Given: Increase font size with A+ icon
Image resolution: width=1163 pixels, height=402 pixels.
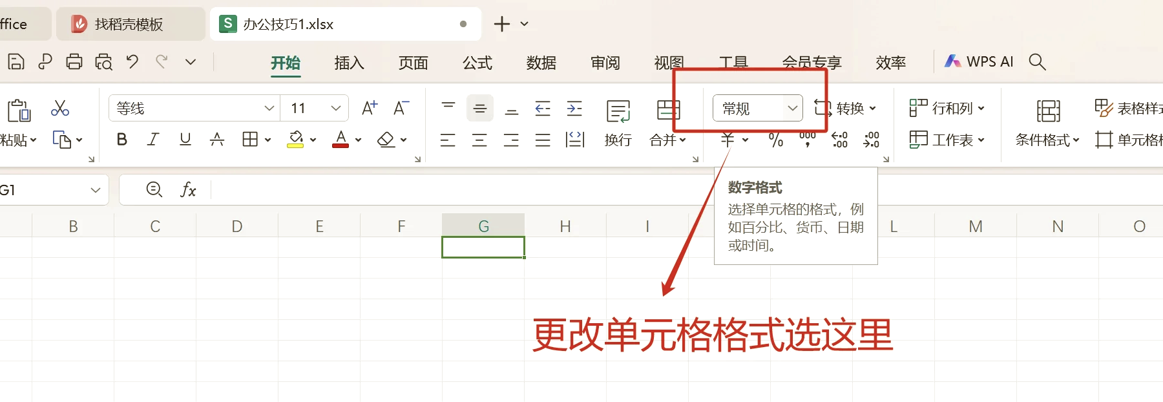Looking at the screenshot, I should click(x=370, y=108).
